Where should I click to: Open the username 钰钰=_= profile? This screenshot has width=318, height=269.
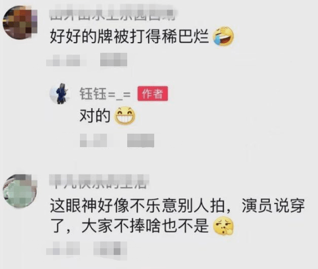(105, 94)
